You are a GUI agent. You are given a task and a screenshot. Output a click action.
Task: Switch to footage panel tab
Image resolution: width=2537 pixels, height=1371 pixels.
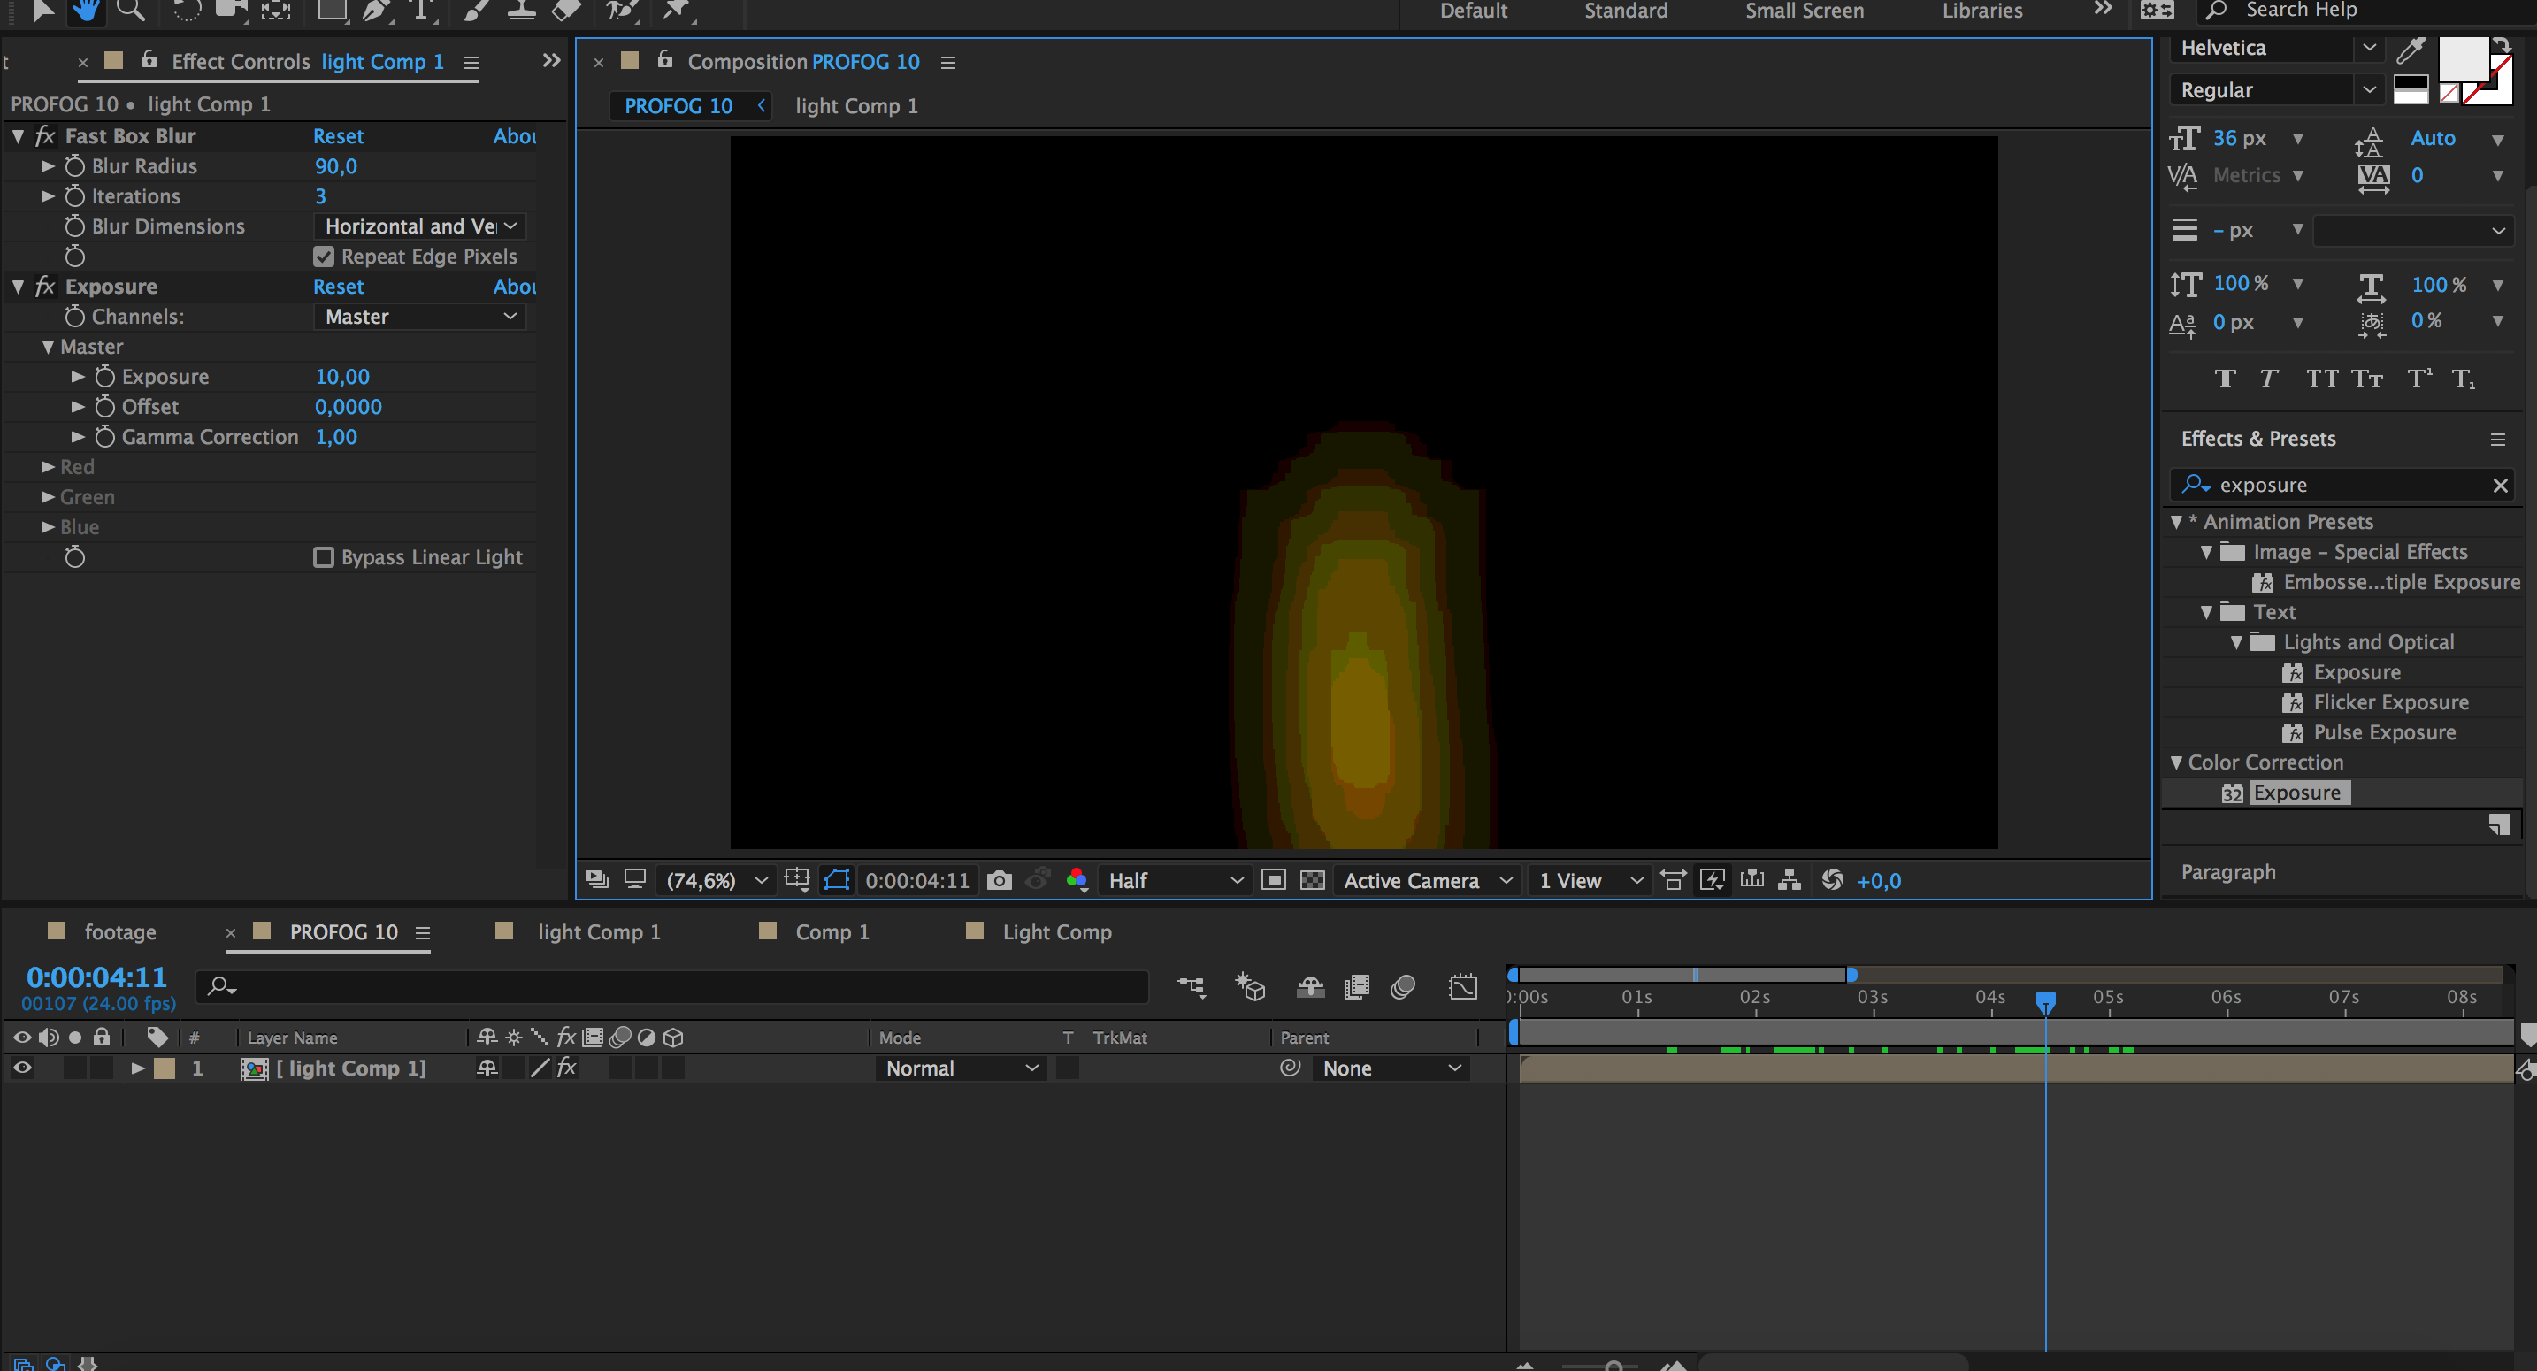point(119,932)
